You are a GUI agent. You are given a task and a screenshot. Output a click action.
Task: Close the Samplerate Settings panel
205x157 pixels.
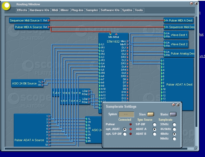click(x=178, y=105)
